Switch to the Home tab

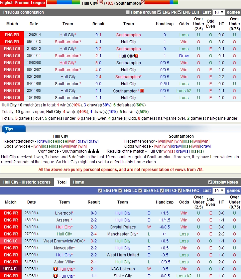[78, 182]
